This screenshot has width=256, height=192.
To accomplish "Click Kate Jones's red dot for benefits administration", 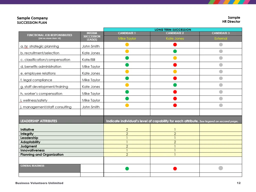I will (175, 65).
